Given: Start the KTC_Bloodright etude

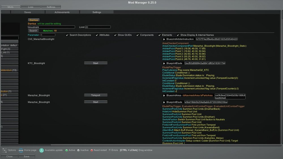Looking at the screenshot, I should [x=96, y=63].
